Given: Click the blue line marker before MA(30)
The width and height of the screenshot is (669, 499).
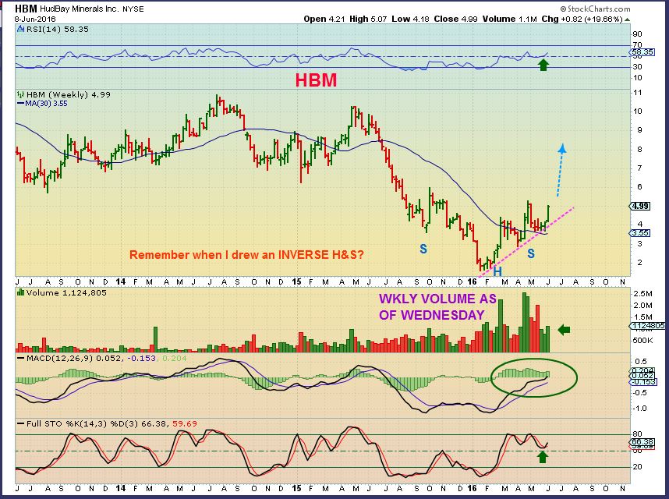Looking at the screenshot, I should pos(20,103).
